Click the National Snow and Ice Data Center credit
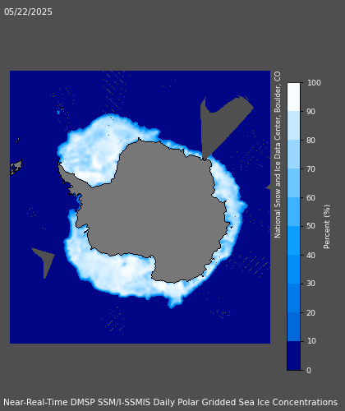The image size is (345, 411). (278, 155)
